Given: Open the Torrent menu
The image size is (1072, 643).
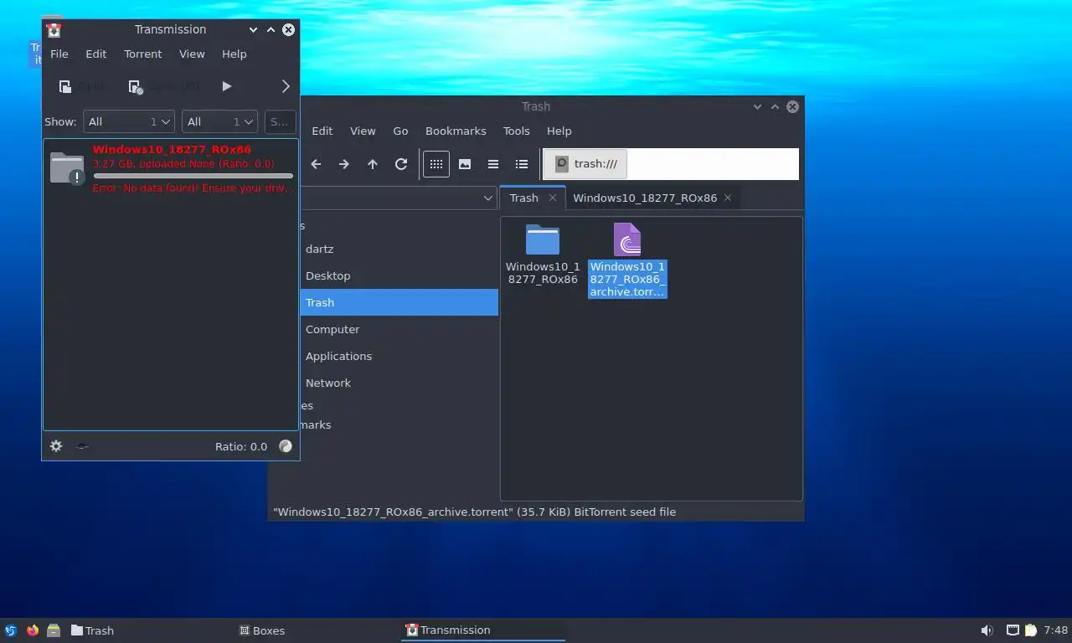Looking at the screenshot, I should (x=143, y=54).
